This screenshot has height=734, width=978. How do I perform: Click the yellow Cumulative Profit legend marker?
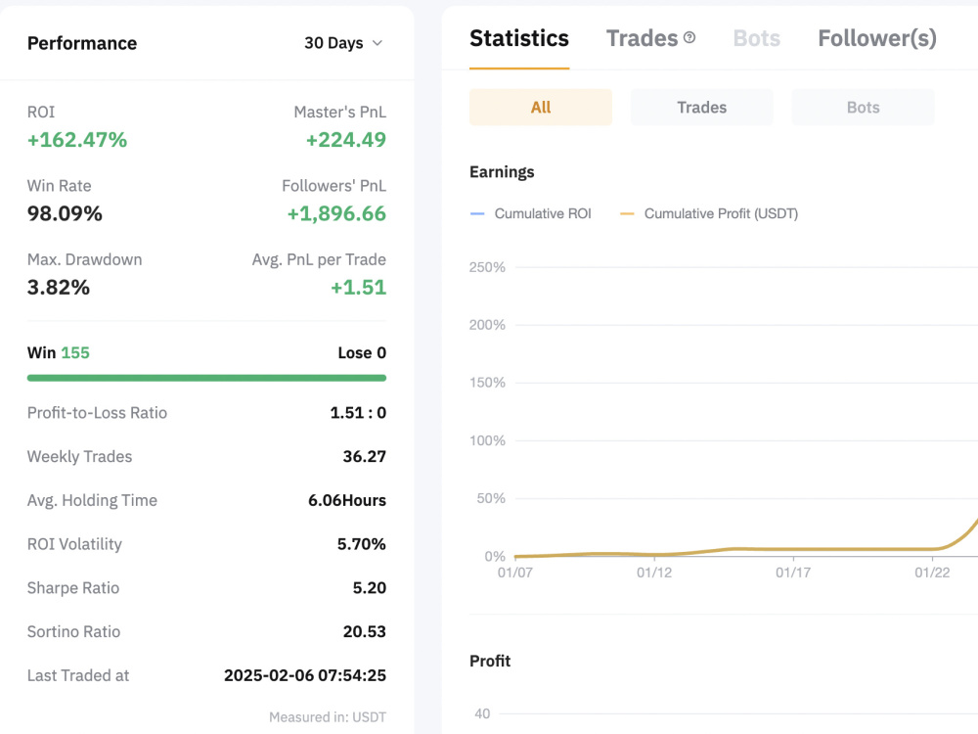627,214
